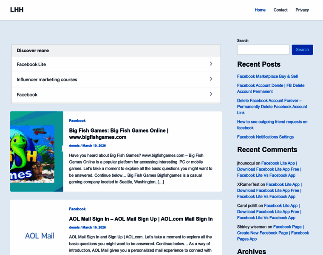This screenshot has width=323, height=255.
Task: Click author dennis on AOL Mail post
Action: (x=74, y=227)
